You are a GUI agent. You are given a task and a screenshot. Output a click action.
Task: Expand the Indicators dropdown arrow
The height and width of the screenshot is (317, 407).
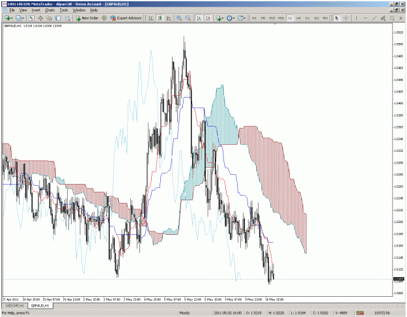(x=223, y=18)
